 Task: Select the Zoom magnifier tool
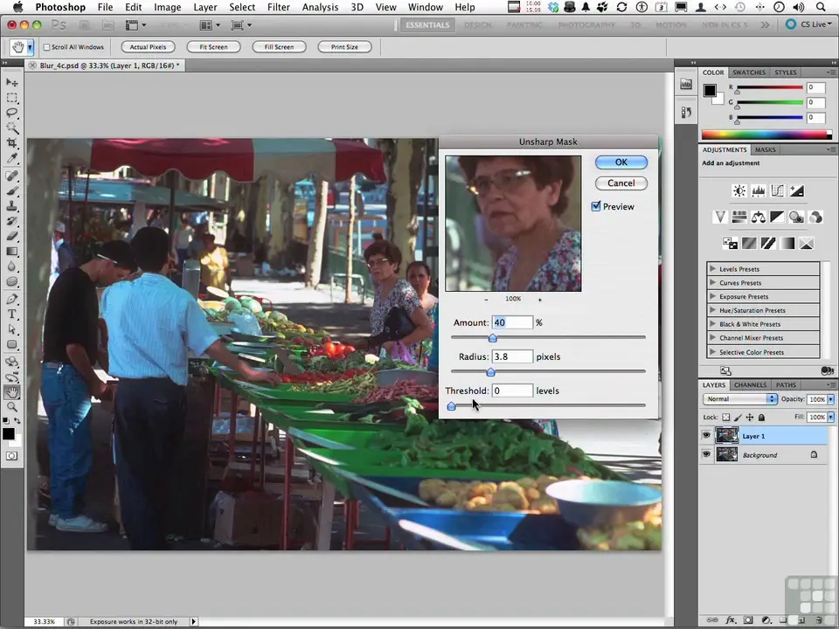[12, 407]
